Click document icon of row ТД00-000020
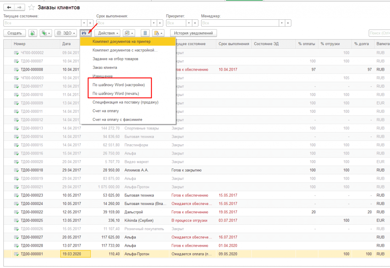The width and height of the screenshot is (390, 268). pyautogui.click(x=16, y=162)
